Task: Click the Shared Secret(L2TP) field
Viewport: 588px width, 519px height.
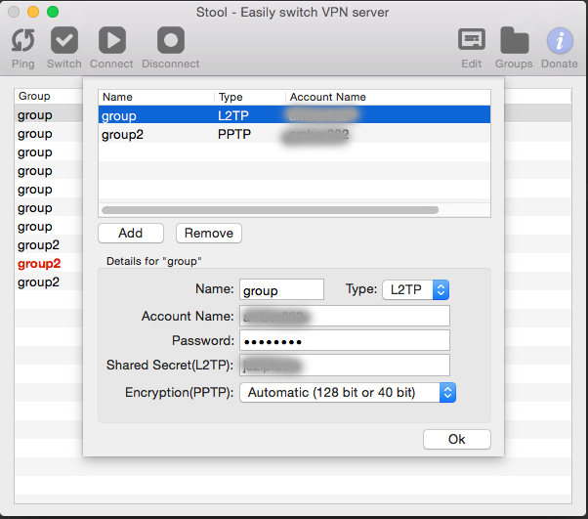Action: click(x=345, y=366)
